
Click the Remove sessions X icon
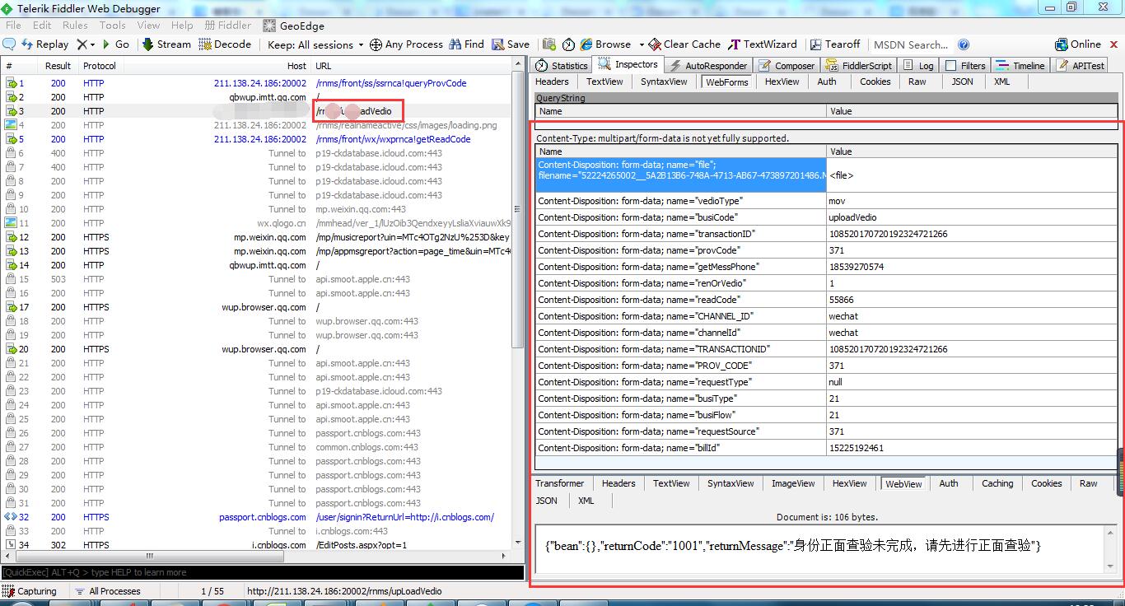pyautogui.click(x=82, y=44)
